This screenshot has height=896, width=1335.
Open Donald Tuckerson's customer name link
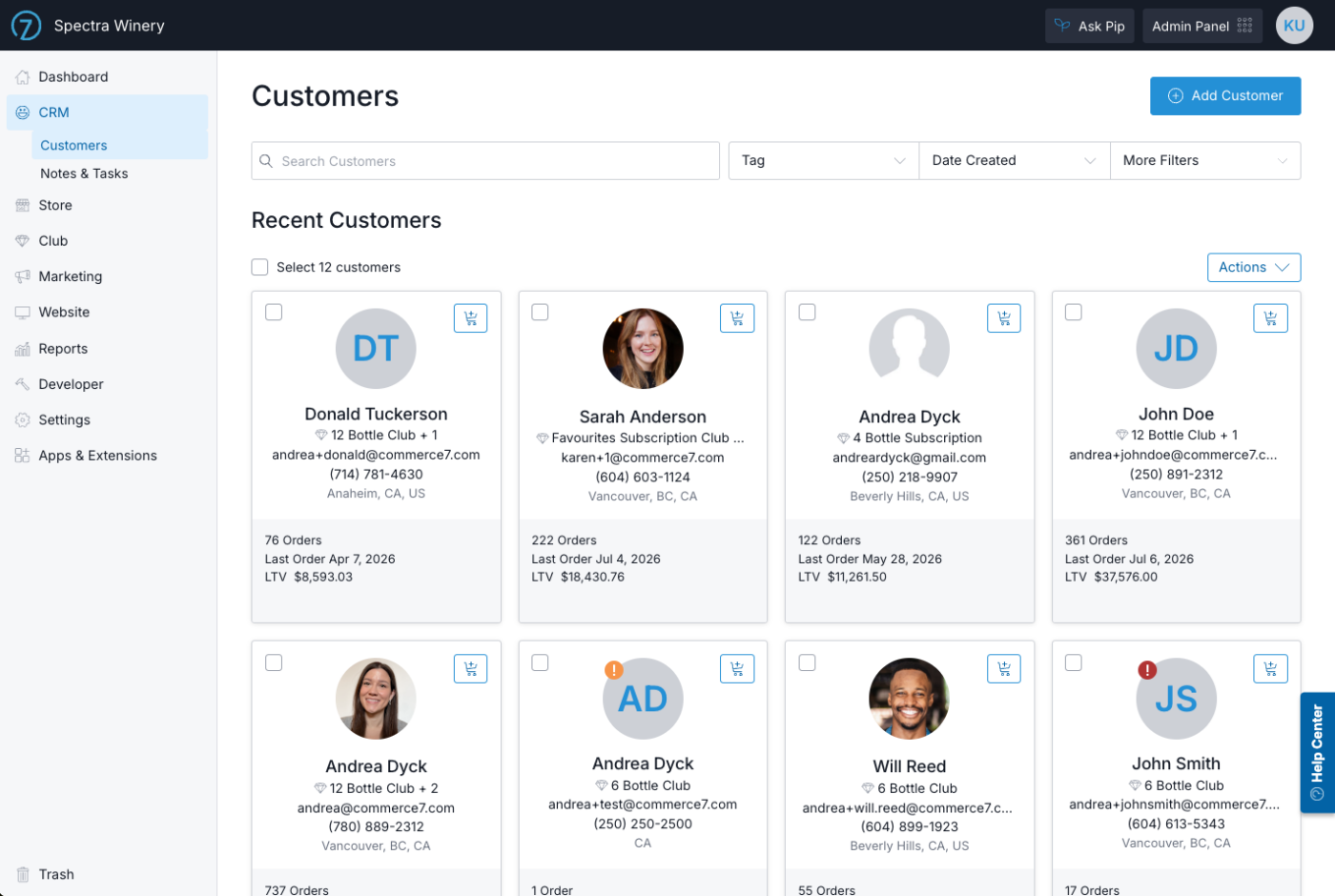pos(376,414)
